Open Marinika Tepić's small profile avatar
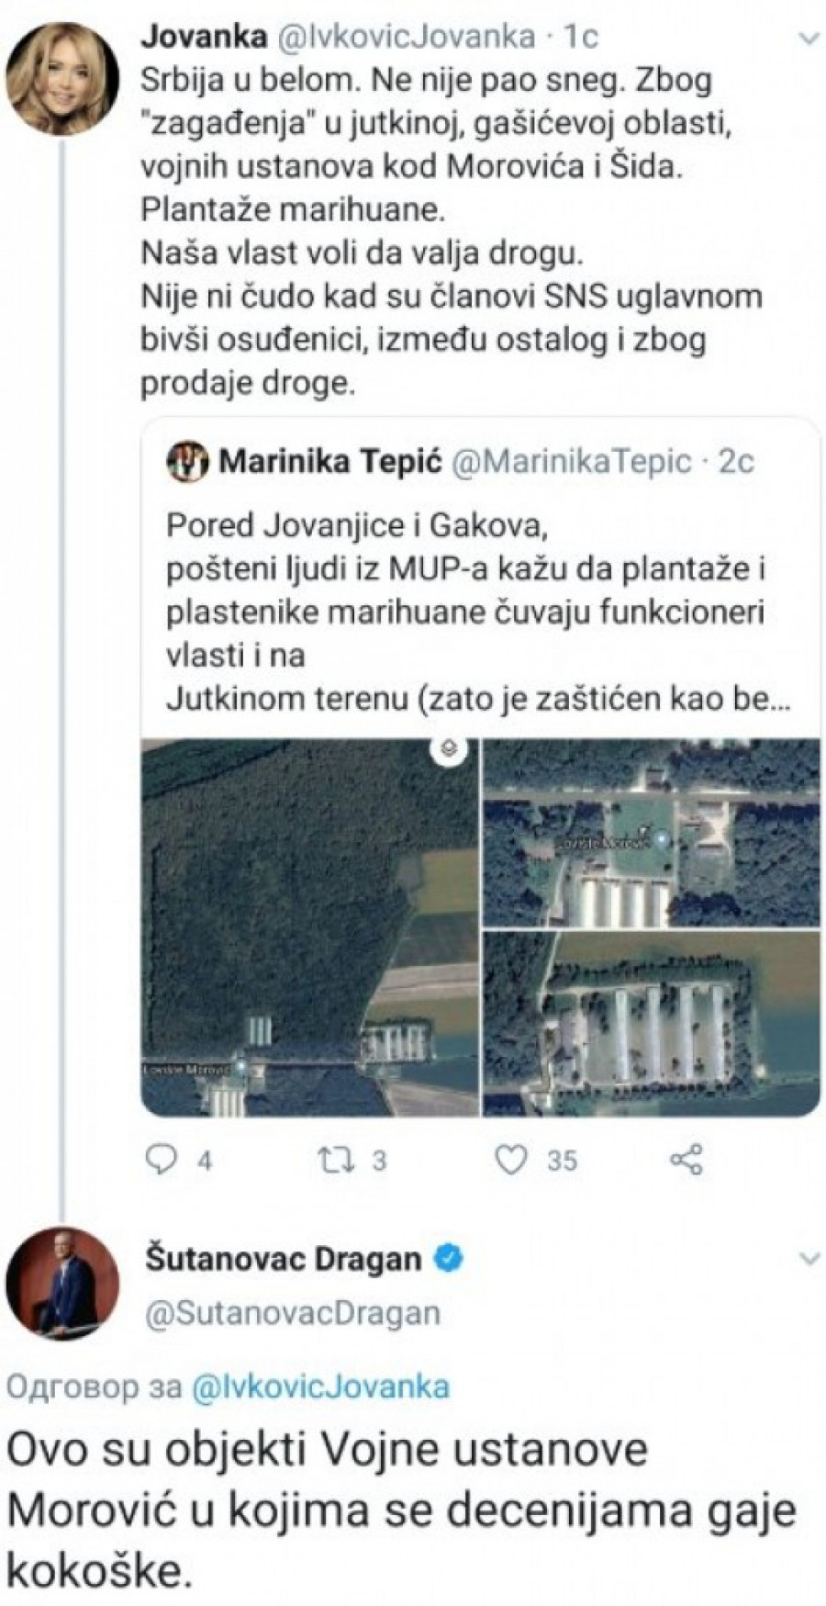Screen dimensions: 826x1606 coord(187,461)
